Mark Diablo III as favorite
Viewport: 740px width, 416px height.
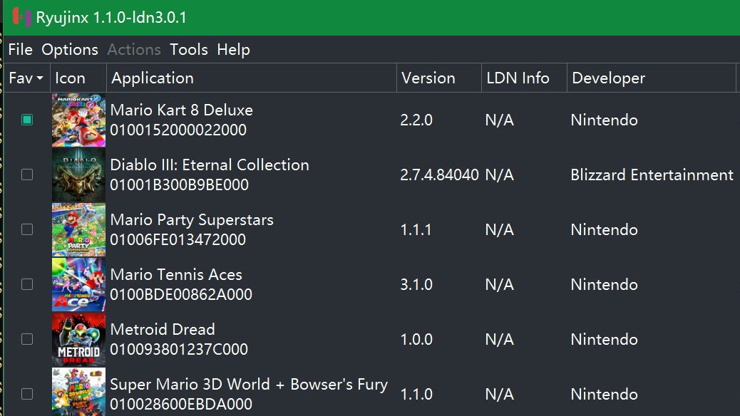click(x=27, y=175)
